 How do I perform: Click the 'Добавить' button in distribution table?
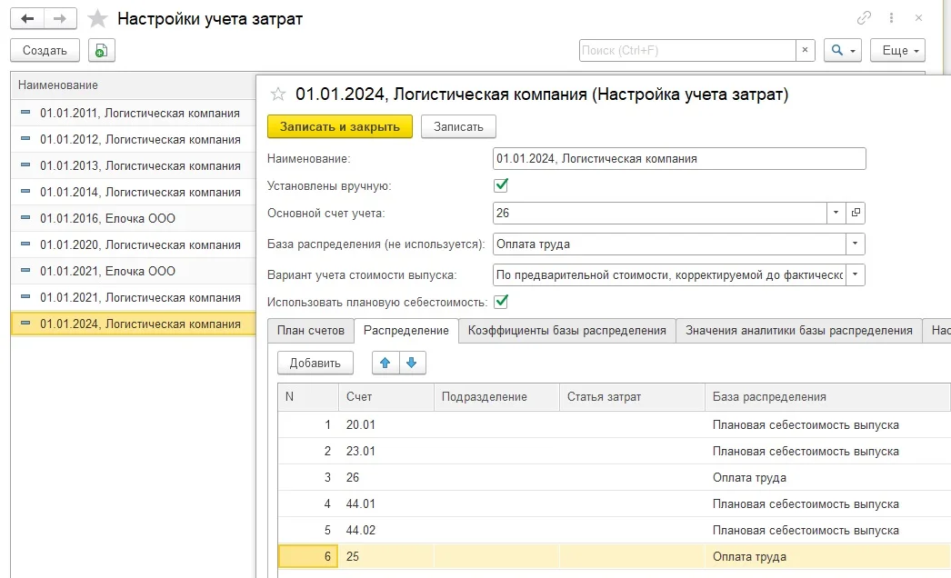315,363
